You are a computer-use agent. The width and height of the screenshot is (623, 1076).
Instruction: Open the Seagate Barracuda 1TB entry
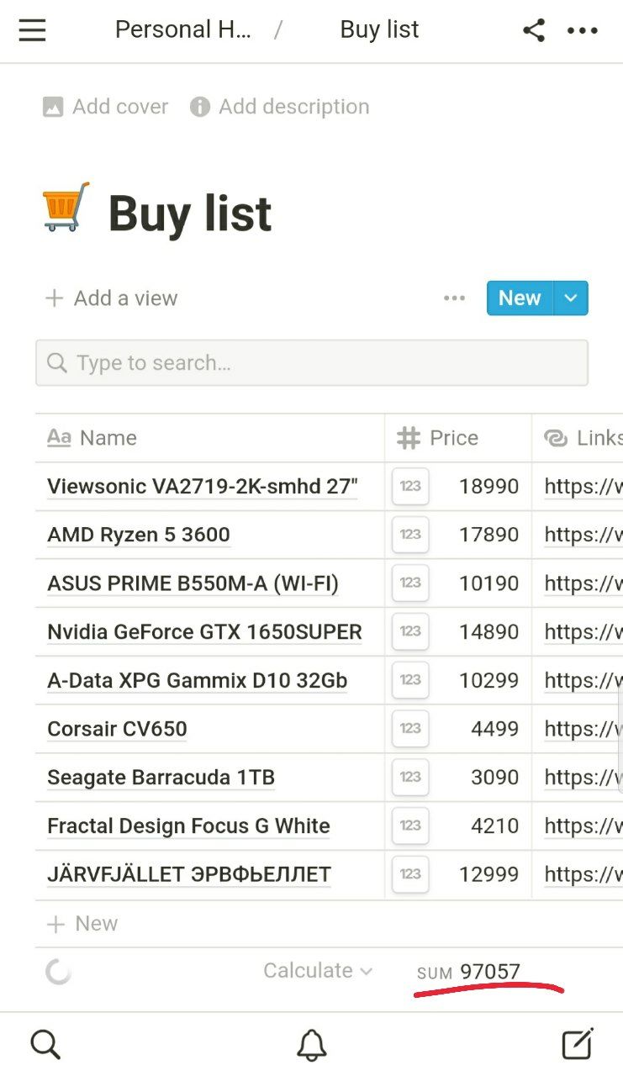(x=161, y=778)
